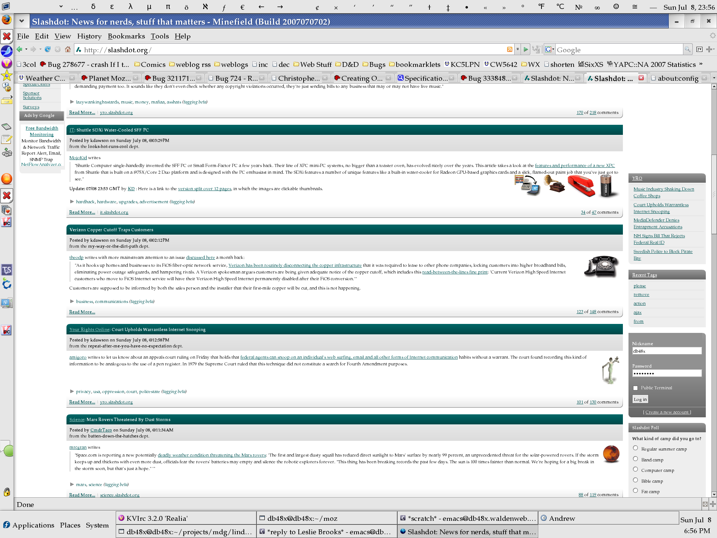
Task: Select Band camp poll option
Action: [x=636, y=459]
